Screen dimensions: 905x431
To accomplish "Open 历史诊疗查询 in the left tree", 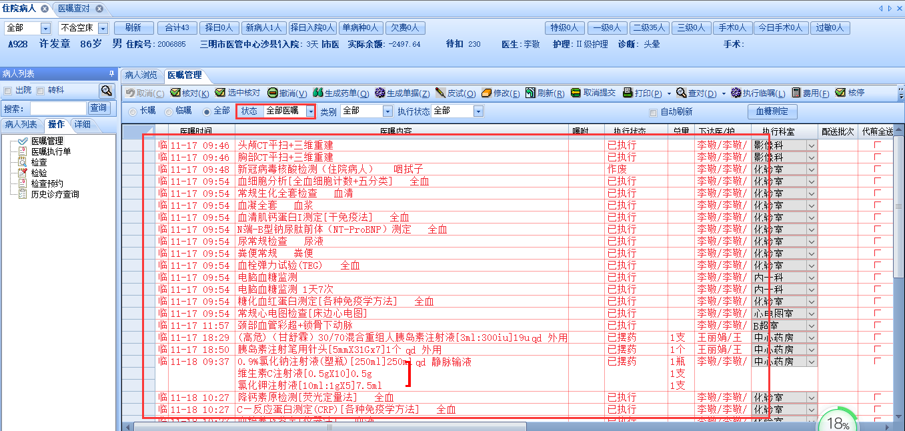I will [55, 194].
